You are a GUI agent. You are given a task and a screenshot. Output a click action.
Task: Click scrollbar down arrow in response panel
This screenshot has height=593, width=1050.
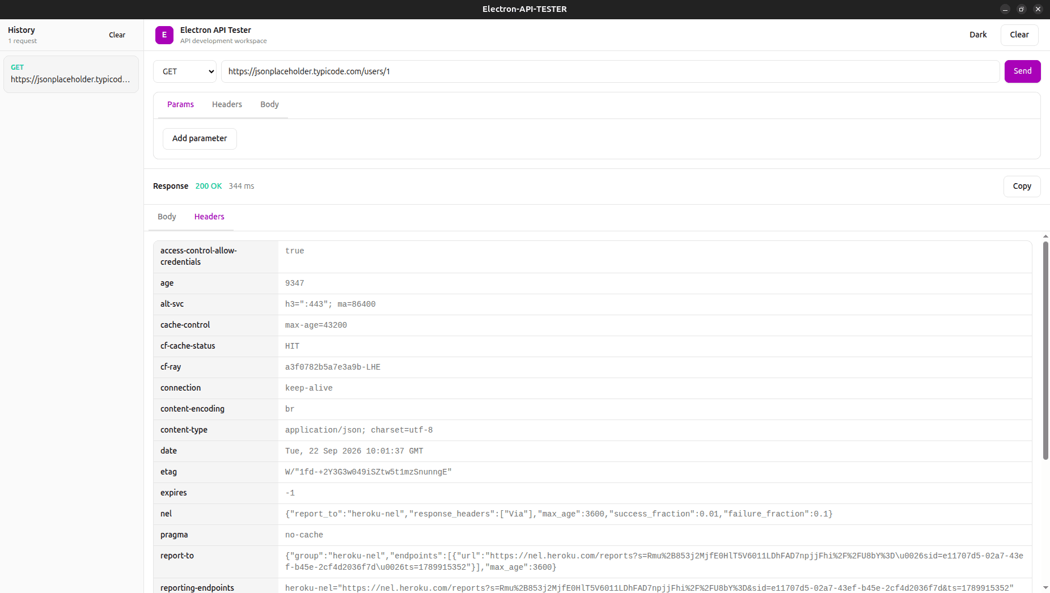click(x=1045, y=587)
